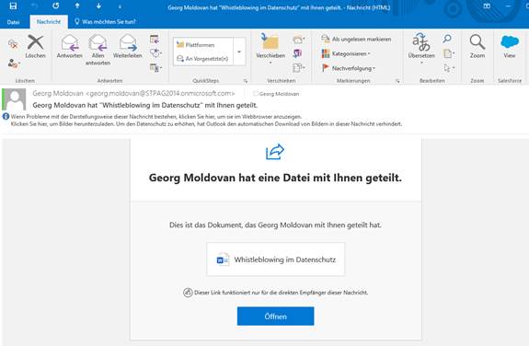Screen dimensions: 529x346
Task: Click the Zoom magnifier button
Action: [x=477, y=46]
